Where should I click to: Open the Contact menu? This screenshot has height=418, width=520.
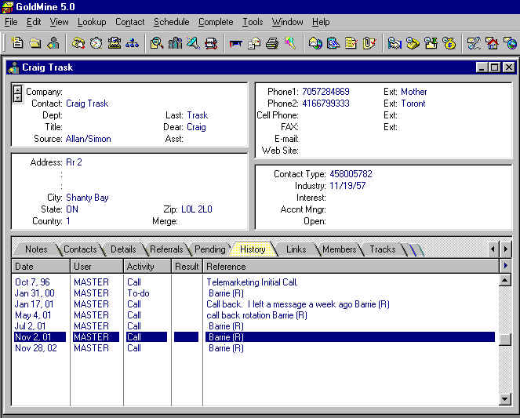point(129,22)
